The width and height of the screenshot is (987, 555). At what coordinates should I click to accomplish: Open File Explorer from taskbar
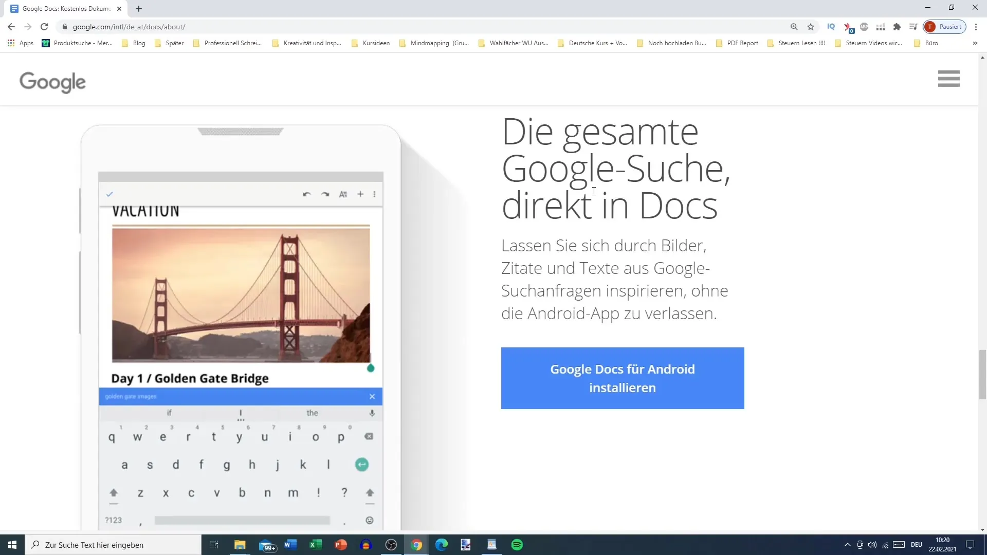240,545
